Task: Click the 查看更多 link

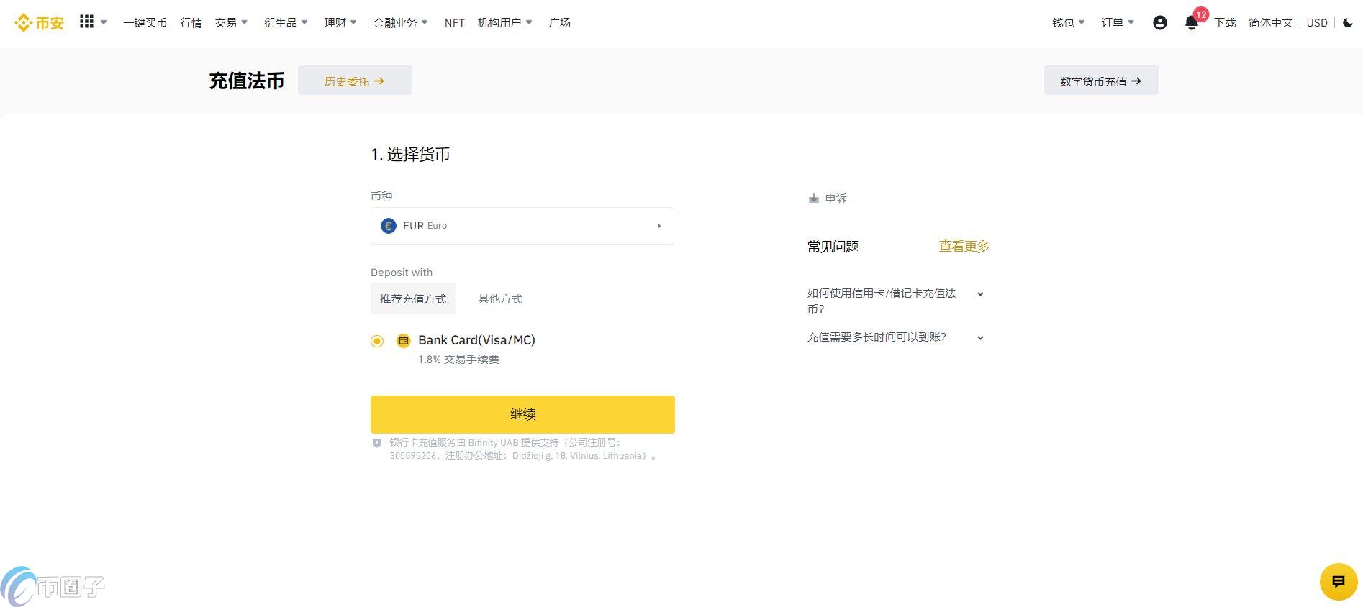Action: point(964,247)
